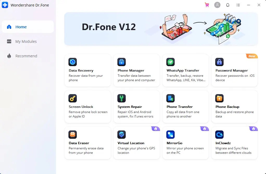Click "Permanently erase data from your phone" text

tap(86, 150)
